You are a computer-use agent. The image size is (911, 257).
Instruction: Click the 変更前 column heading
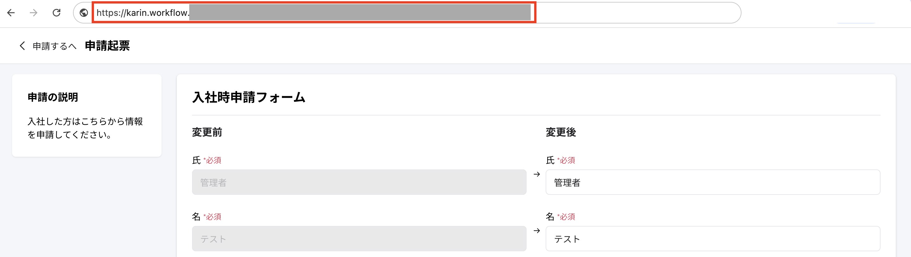pyautogui.click(x=207, y=133)
